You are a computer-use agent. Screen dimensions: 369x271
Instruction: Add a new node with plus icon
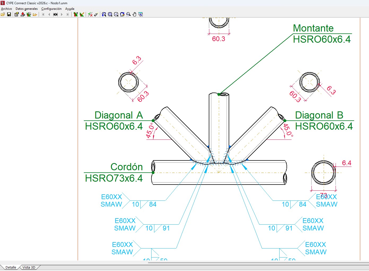coord(76,14)
